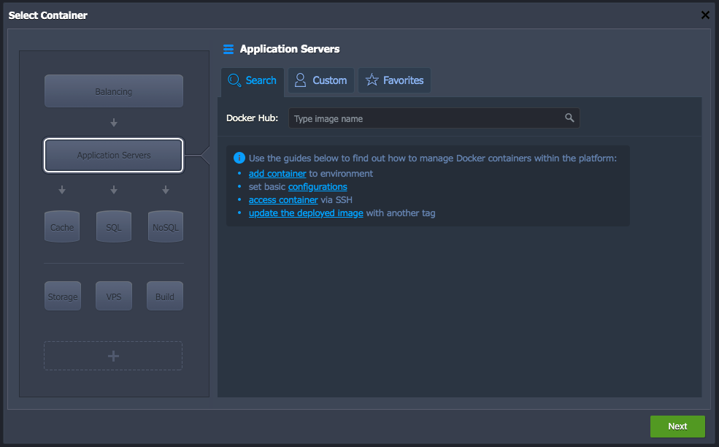Click the arrow below the Balancing node
This screenshot has height=447, width=719.
coord(113,122)
